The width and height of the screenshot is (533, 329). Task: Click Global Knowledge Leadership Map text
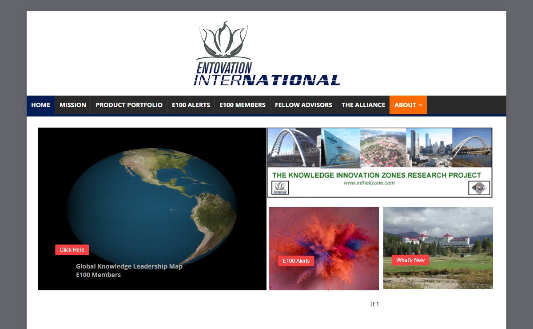[x=129, y=266]
